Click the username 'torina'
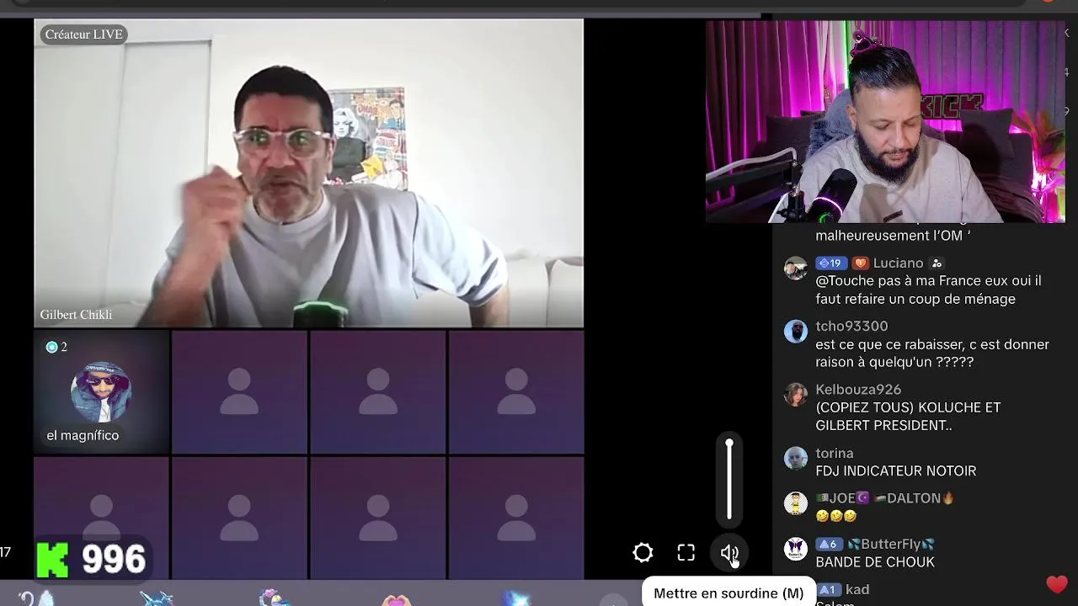The width and height of the screenshot is (1078, 606). pos(835,453)
